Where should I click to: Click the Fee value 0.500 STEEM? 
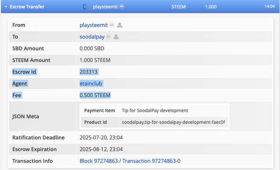(95, 95)
